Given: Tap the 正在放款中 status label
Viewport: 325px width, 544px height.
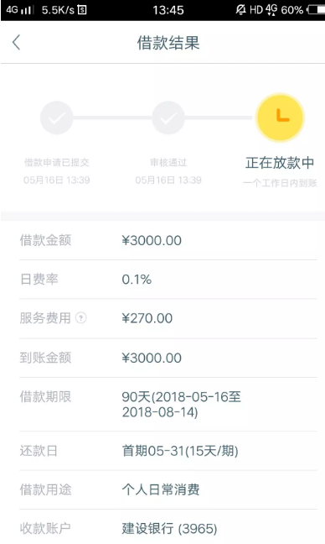Looking at the screenshot, I should point(280,163).
